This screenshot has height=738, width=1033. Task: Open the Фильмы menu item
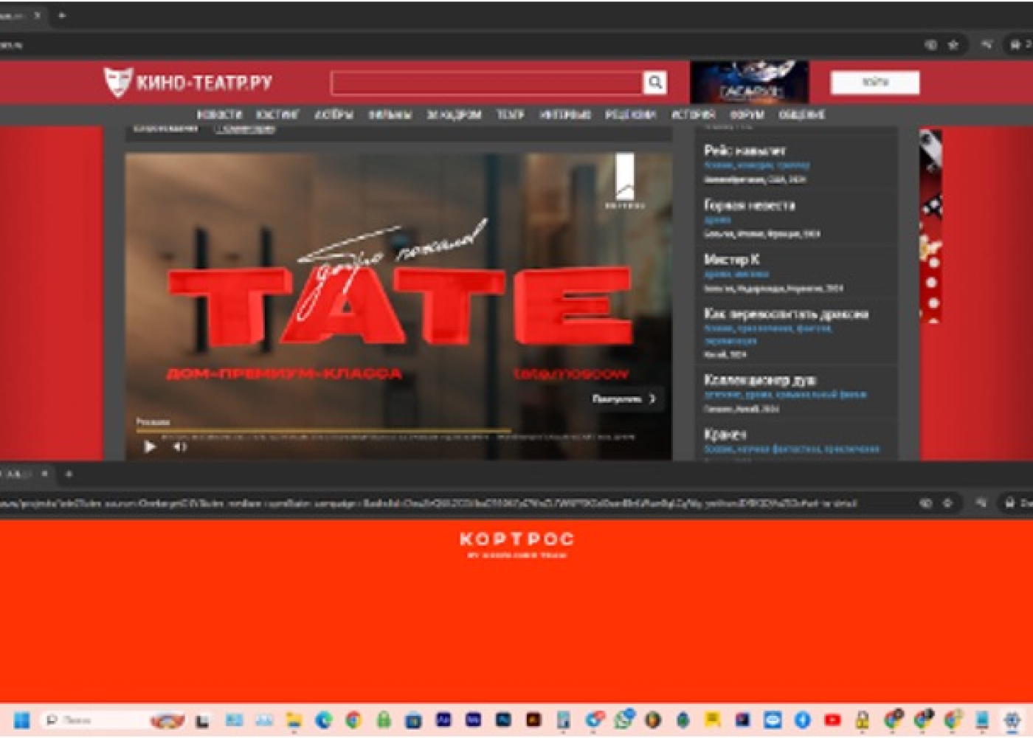tap(390, 115)
